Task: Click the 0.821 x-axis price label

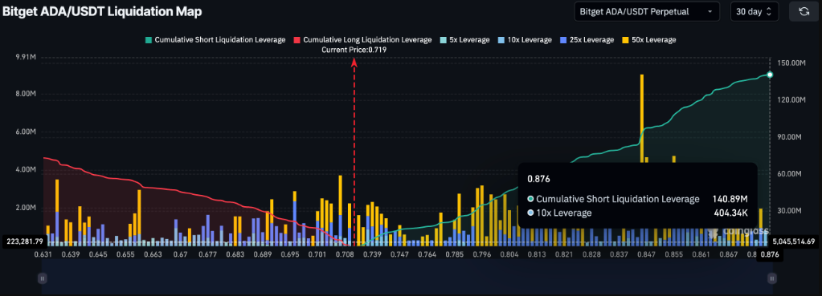Action: (564, 254)
